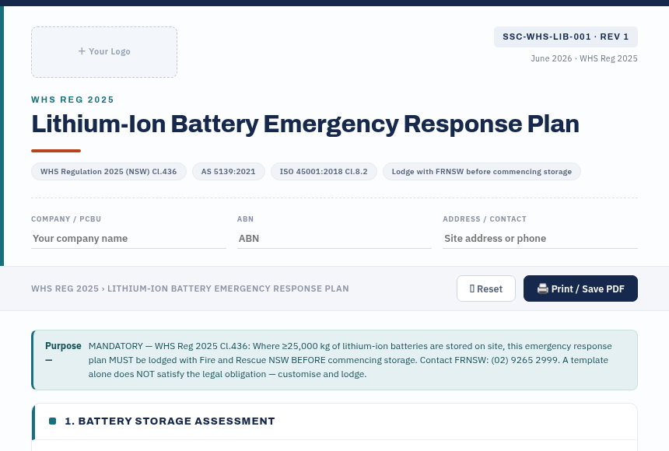The width and height of the screenshot is (669, 451).
Task: Focus the Your company name field
Action: click(128, 239)
